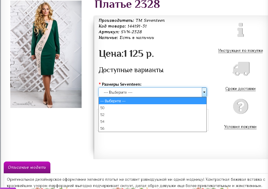Follow the 'Условия покупки' link
The image size is (268, 189).
tap(240, 127)
